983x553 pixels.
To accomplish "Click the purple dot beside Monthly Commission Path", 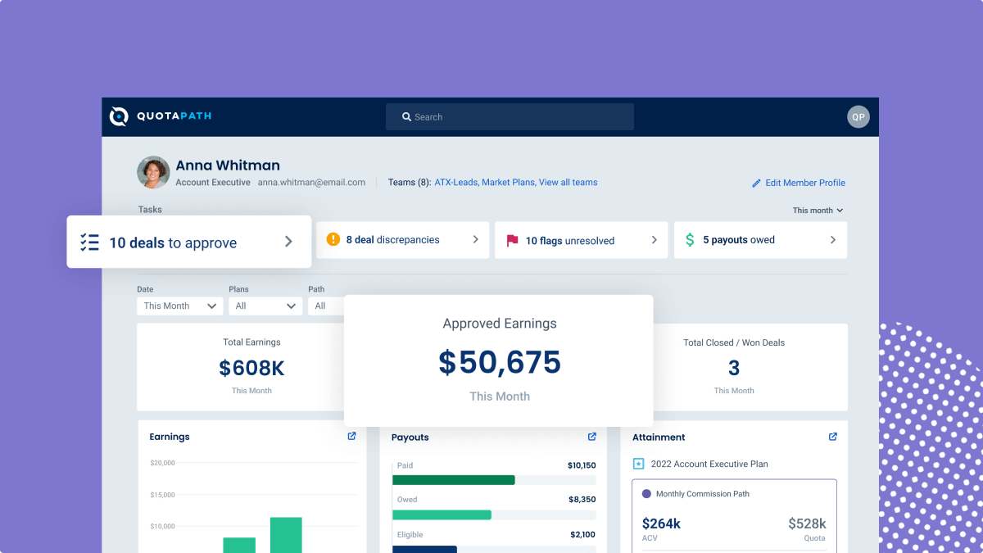I will [x=646, y=494].
